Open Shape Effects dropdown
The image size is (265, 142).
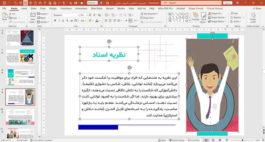(217, 21)
